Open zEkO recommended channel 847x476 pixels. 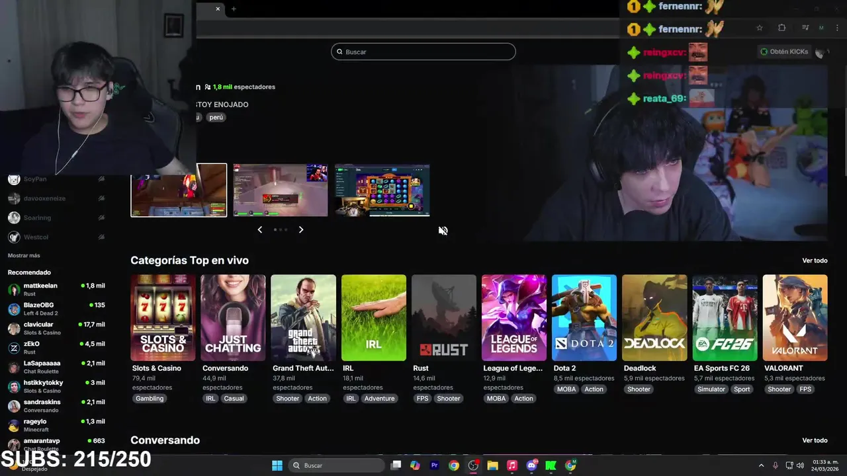pos(56,348)
